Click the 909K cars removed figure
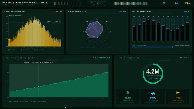The width and height of the screenshot is (194, 109). (153, 98)
